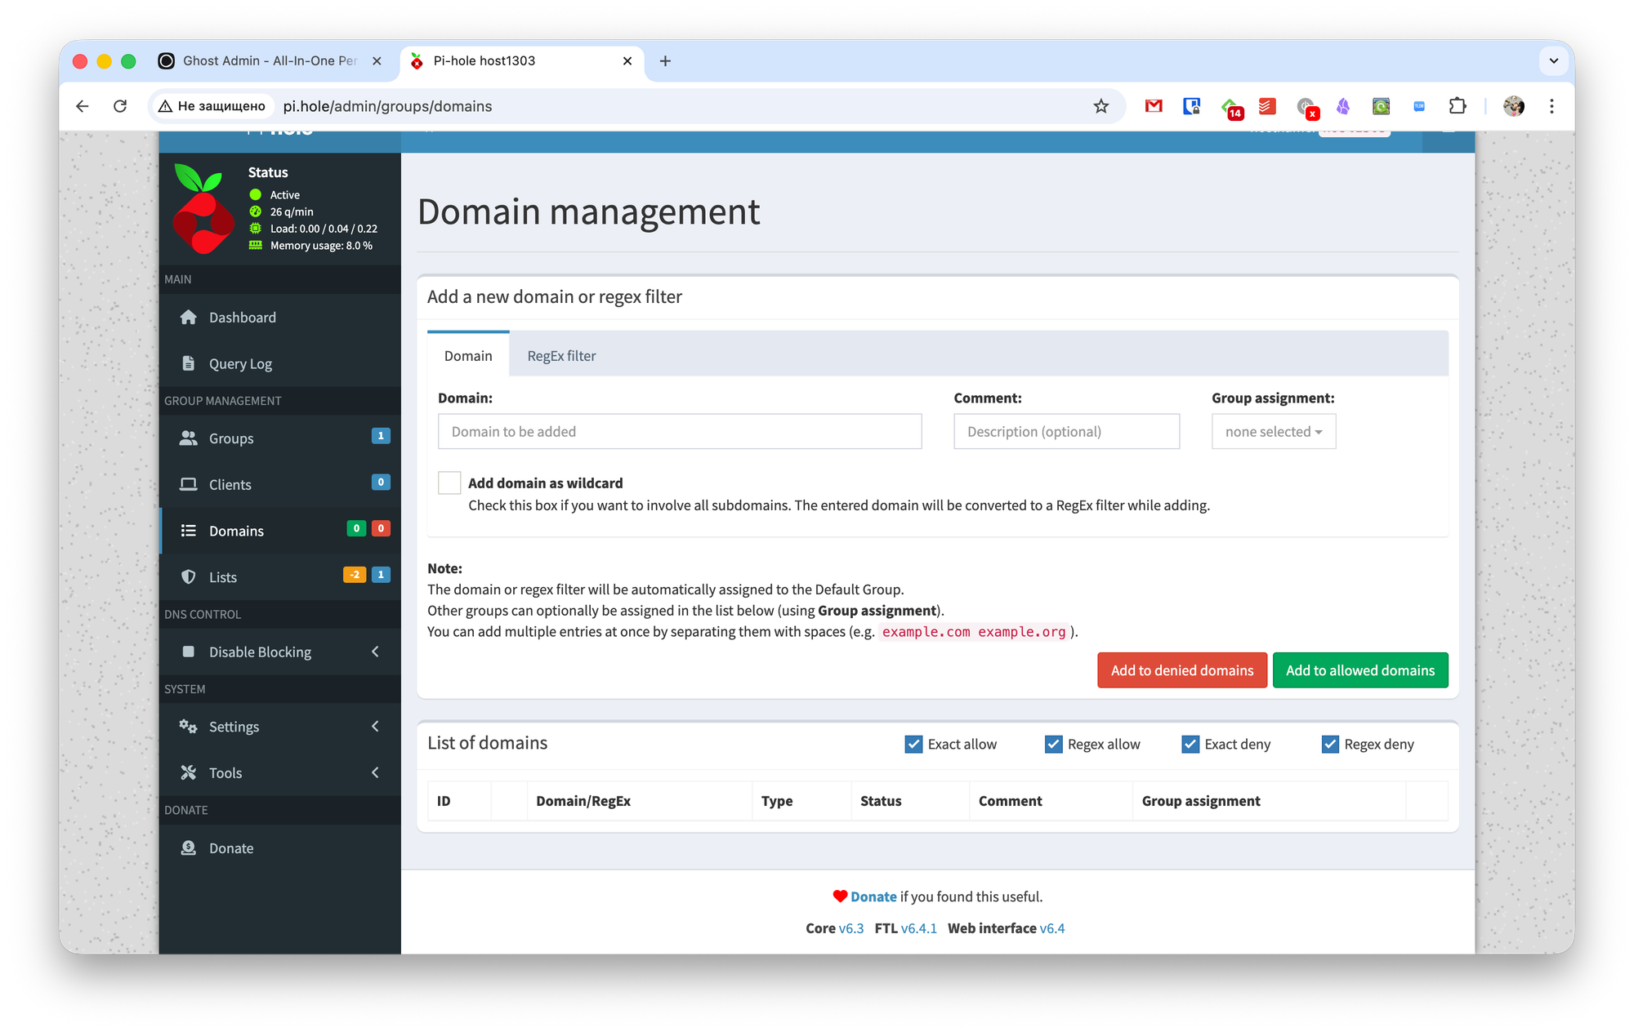The image size is (1634, 1032).
Task: Open the Gmail extension icon
Action: [x=1153, y=106]
